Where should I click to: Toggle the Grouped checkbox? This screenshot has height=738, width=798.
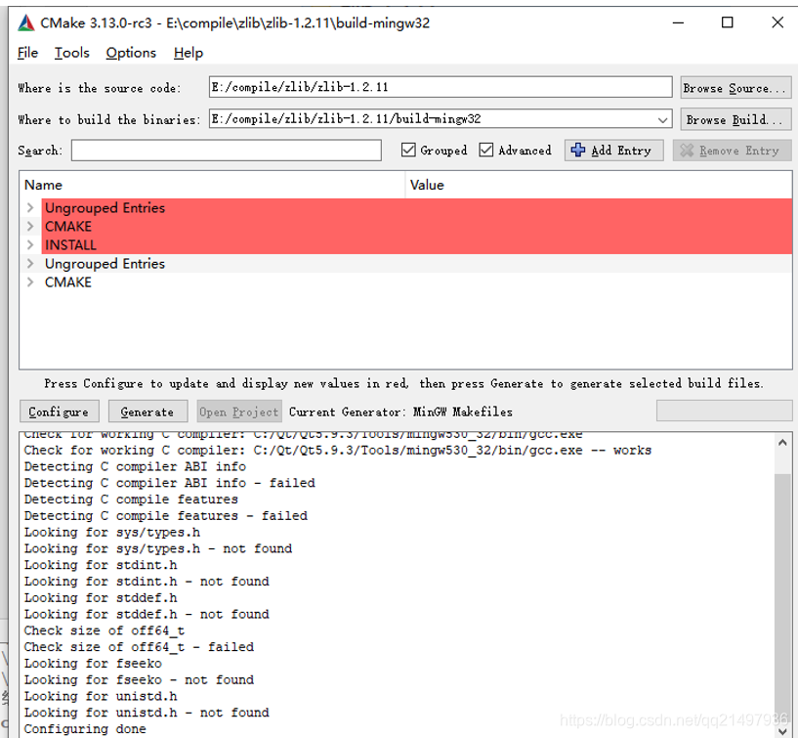click(x=408, y=150)
